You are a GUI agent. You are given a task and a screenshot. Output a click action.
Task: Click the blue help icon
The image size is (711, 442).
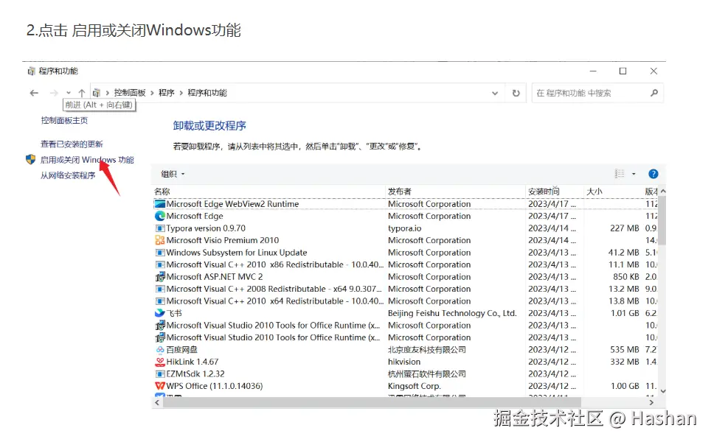click(x=653, y=174)
